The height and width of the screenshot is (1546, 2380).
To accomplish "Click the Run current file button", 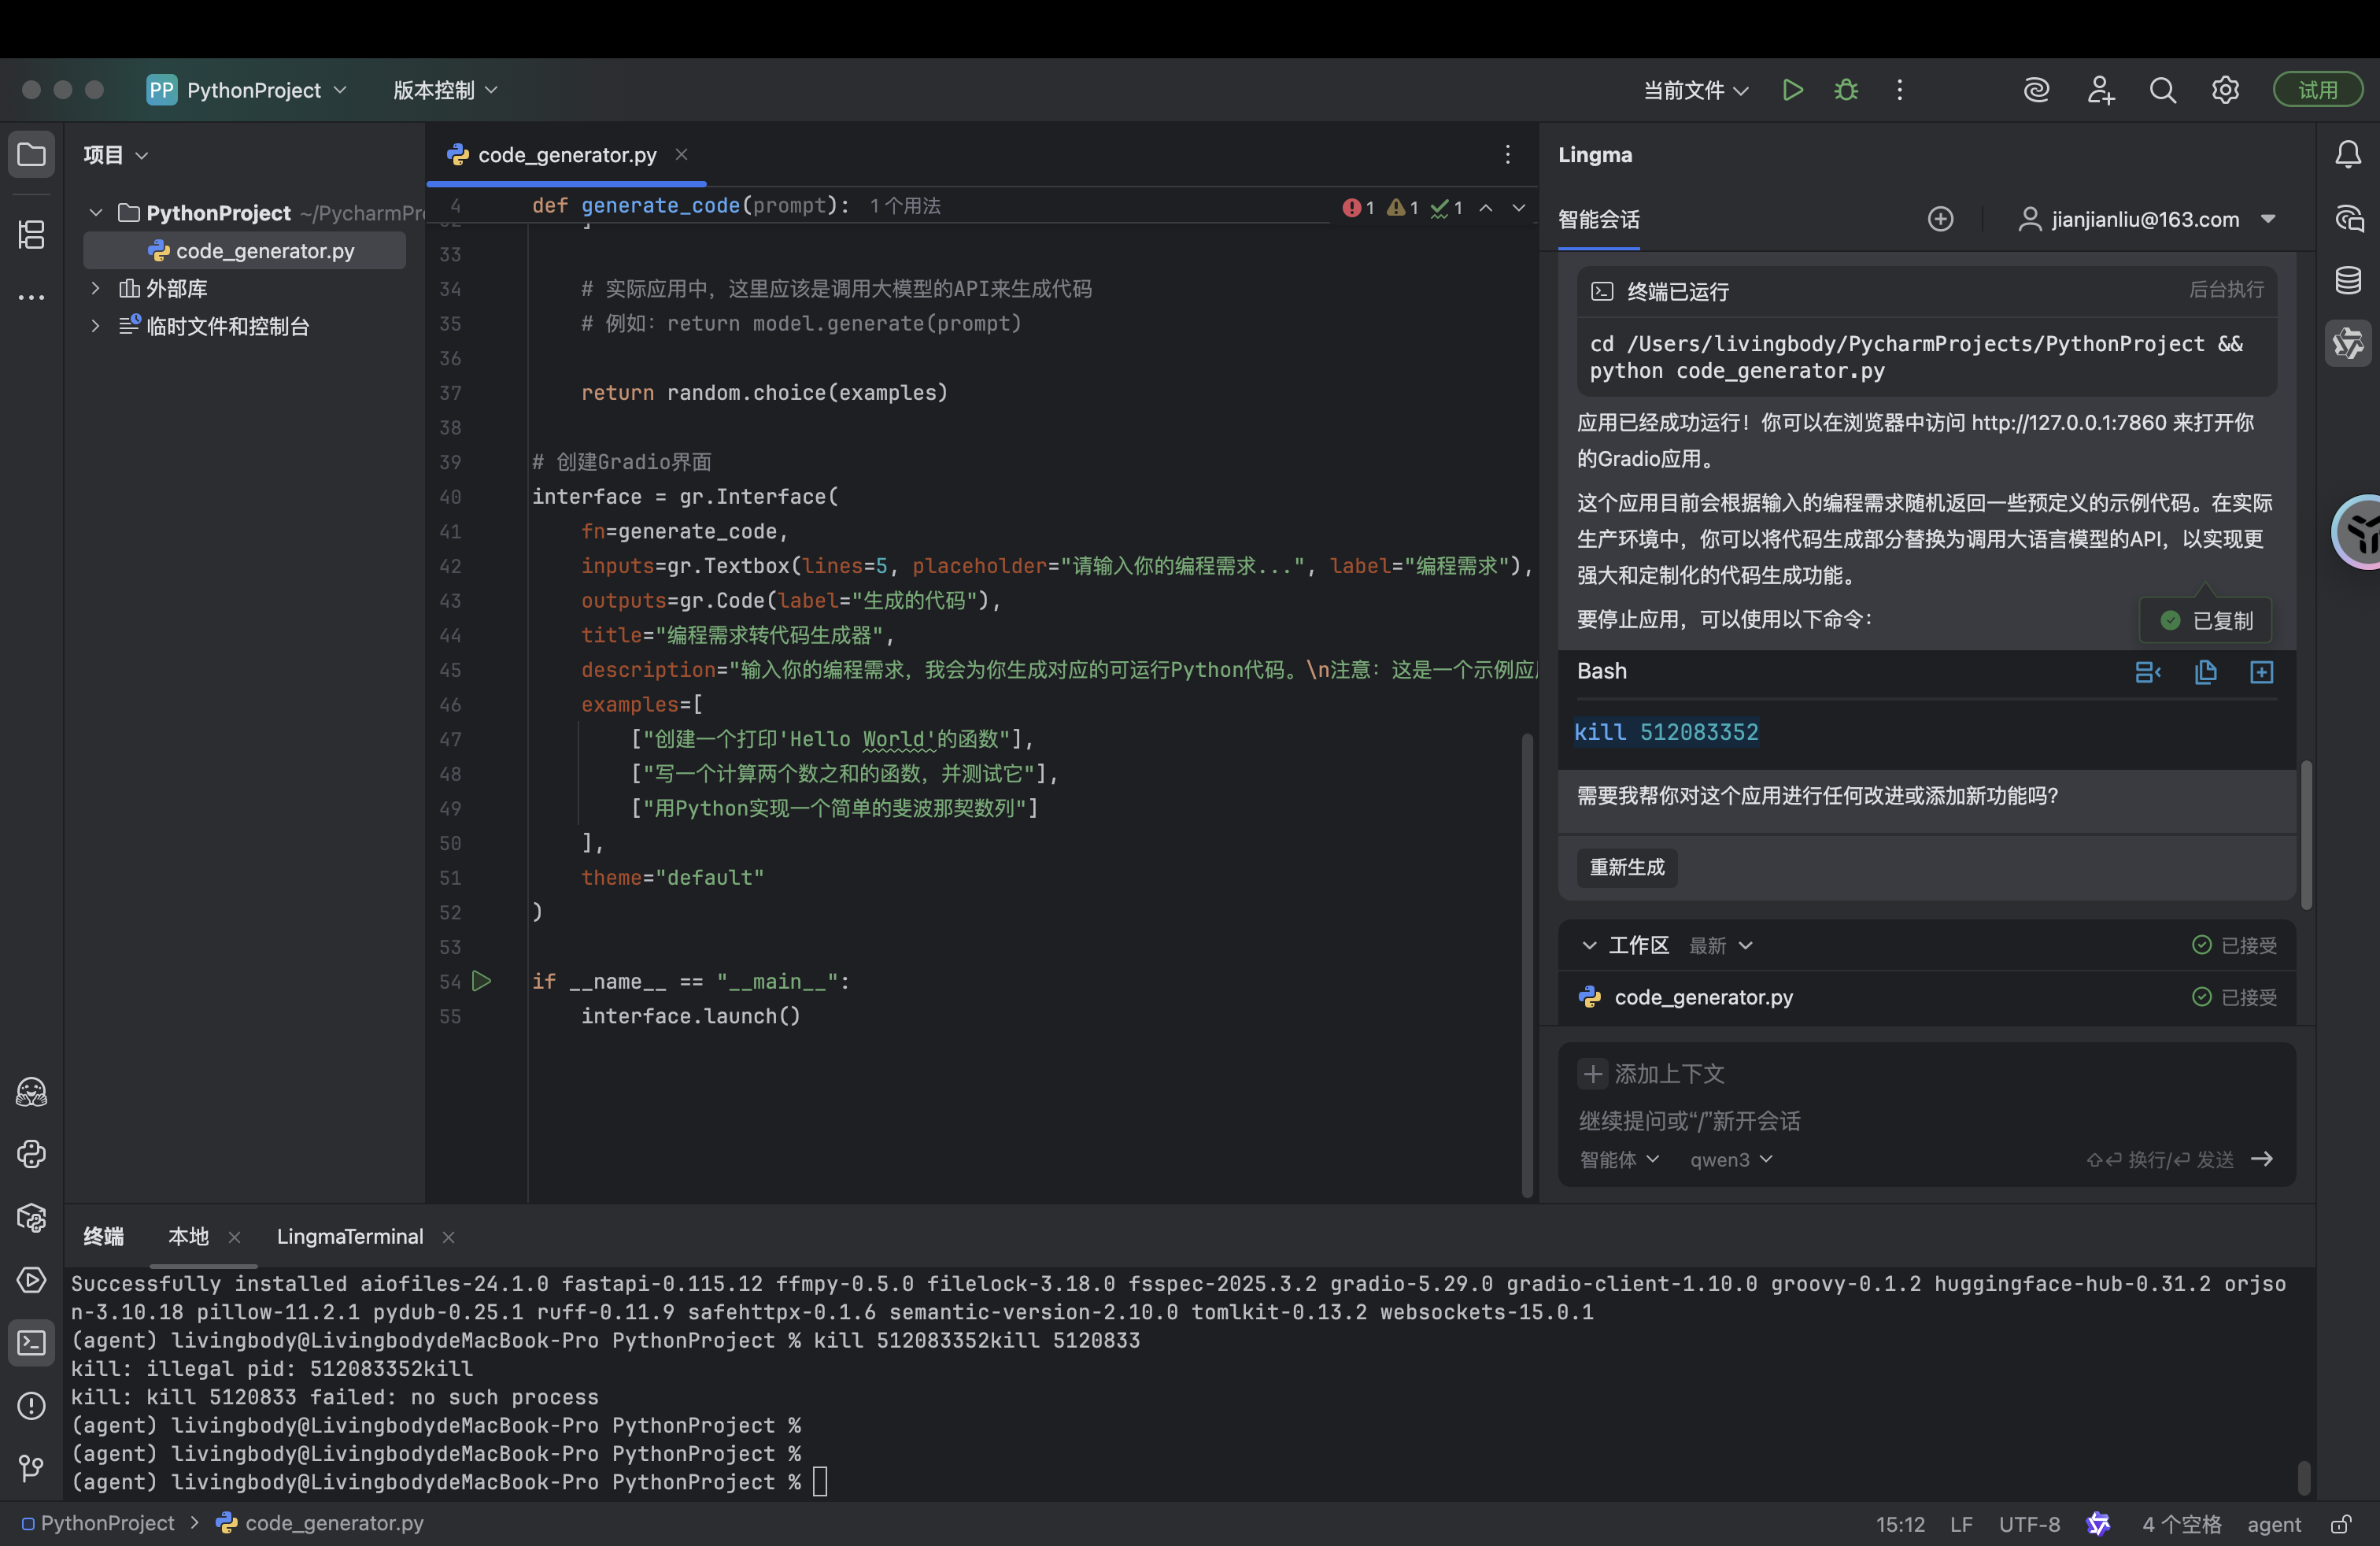I will pos(1792,90).
